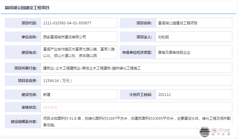Click the 项目总投资 label

click(x=27, y=81)
